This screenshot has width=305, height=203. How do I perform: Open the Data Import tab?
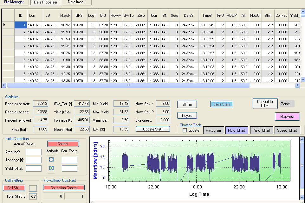[76, 2]
